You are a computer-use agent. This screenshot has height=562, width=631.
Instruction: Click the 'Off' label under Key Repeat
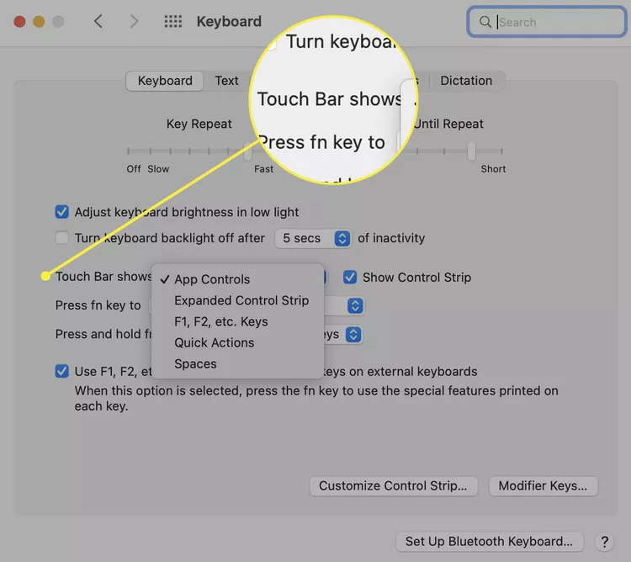[134, 169]
